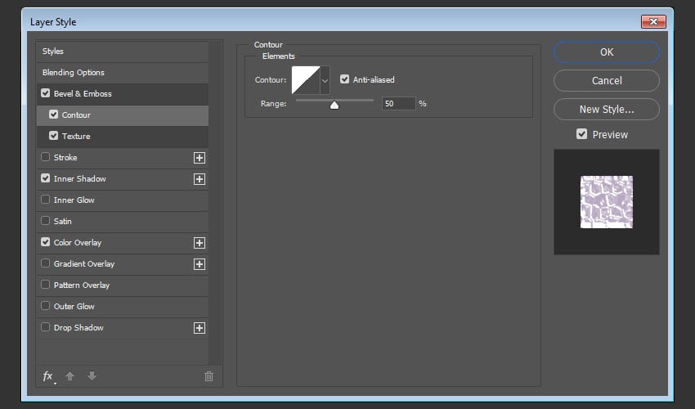Select the Styles item in list
Screen dimensions: 695x409
(x=123, y=52)
